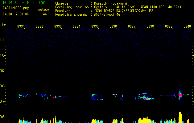Screen dimensions: 194x123
Task: Click the long meteor echo near 0338
Action: point(146,96)
